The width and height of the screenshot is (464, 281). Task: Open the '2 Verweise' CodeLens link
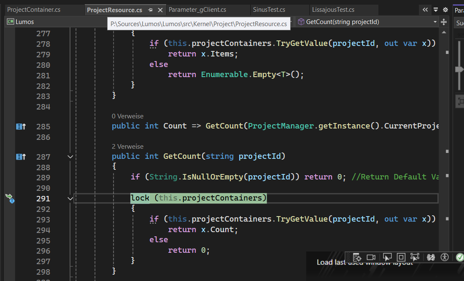[x=127, y=146]
